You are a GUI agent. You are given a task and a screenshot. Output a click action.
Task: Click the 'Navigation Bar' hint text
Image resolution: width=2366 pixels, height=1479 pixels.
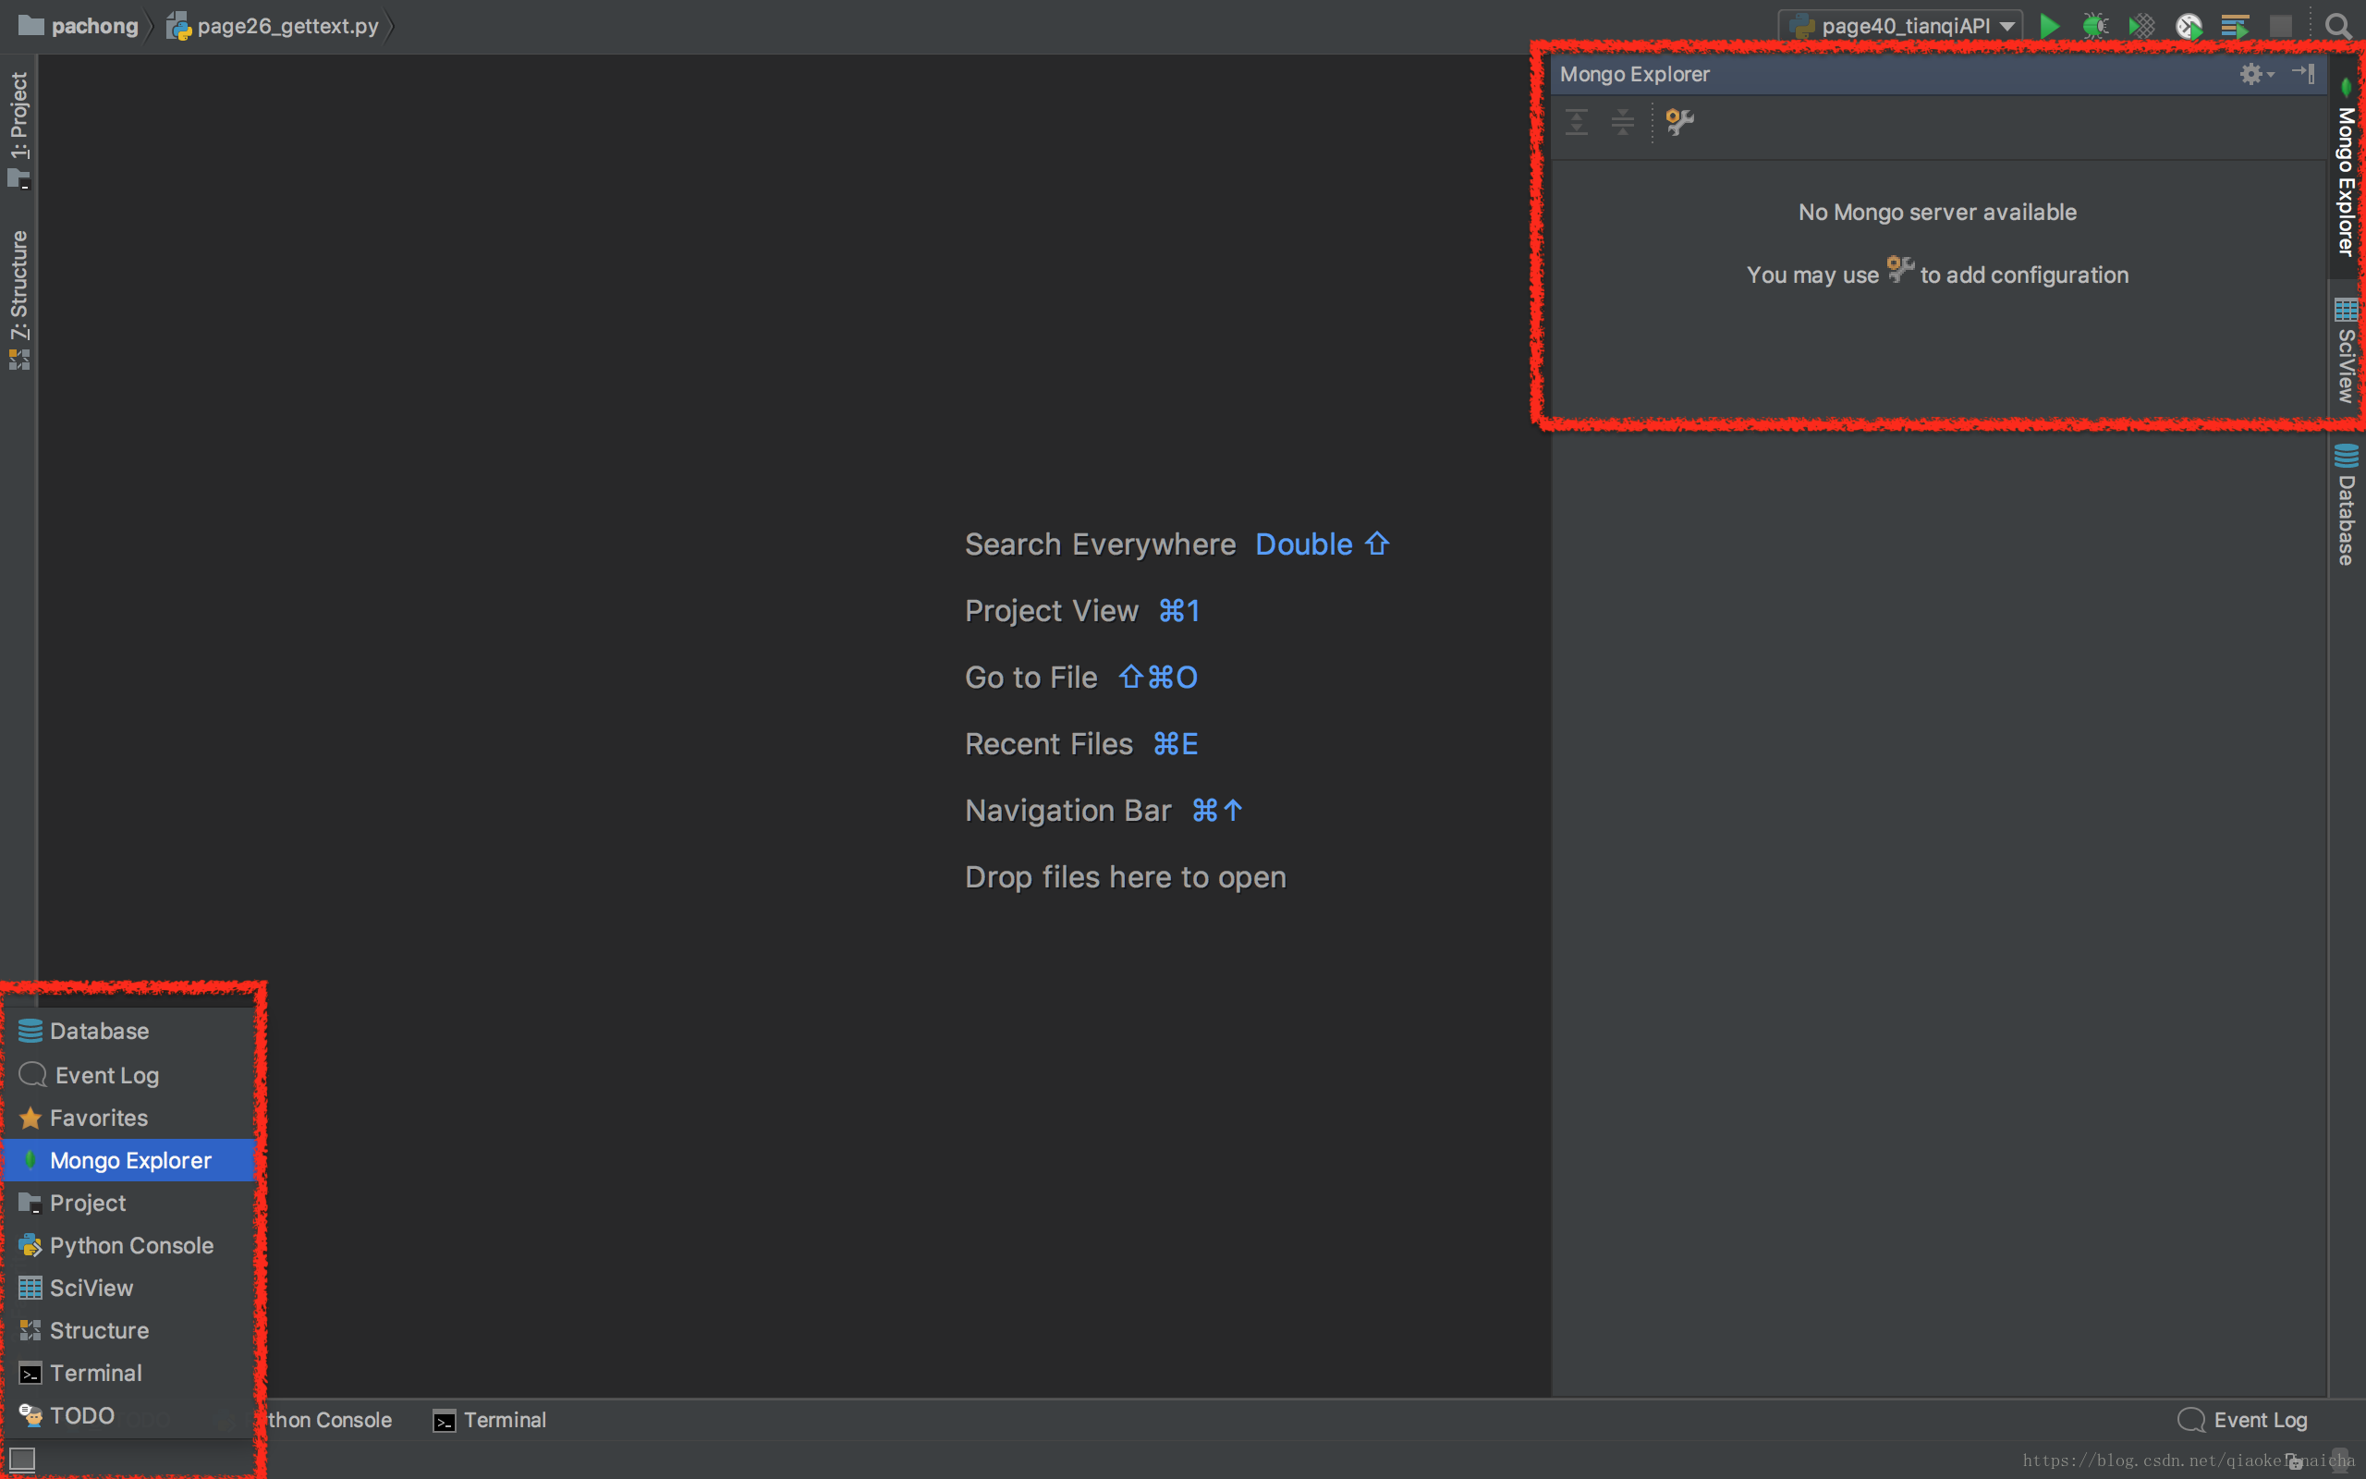[x=1067, y=810]
